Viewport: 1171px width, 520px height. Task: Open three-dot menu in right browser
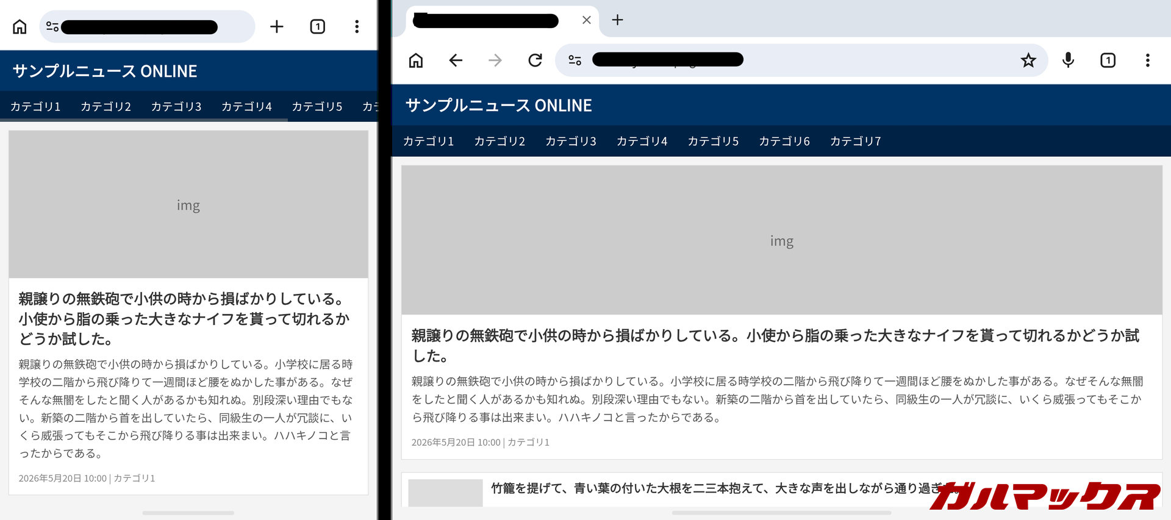[1147, 60]
